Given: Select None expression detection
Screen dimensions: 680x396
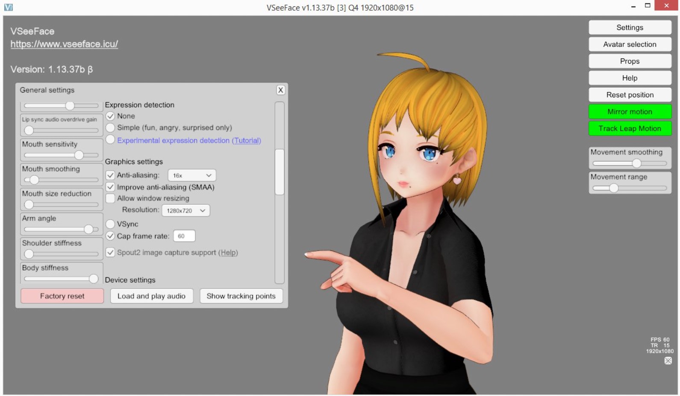Looking at the screenshot, I should pyautogui.click(x=110, y=116).
